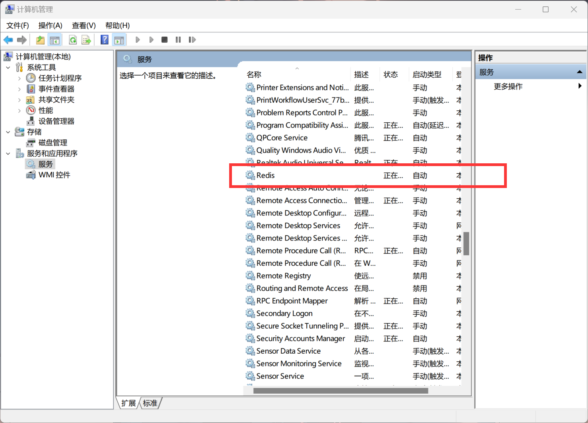Expand the 事件查看器 node chevron

coord(19,89)
